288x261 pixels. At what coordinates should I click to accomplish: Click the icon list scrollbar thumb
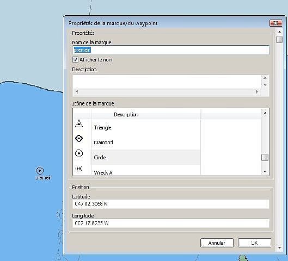coord(265,157)
